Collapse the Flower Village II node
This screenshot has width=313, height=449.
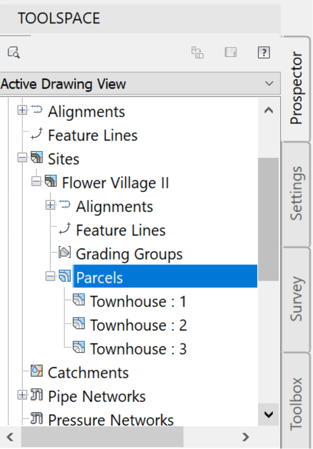(x=36, y=181)
